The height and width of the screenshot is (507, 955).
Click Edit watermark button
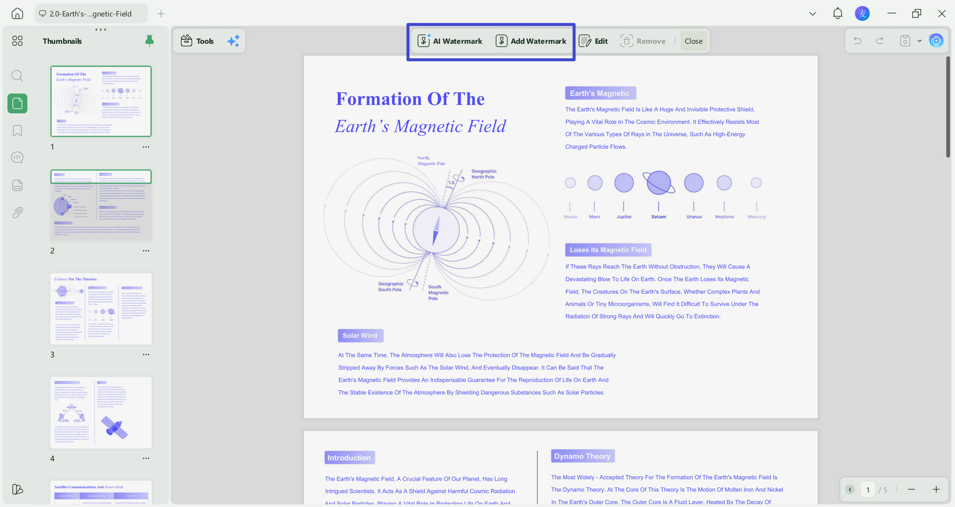click(x=594, y=41)
